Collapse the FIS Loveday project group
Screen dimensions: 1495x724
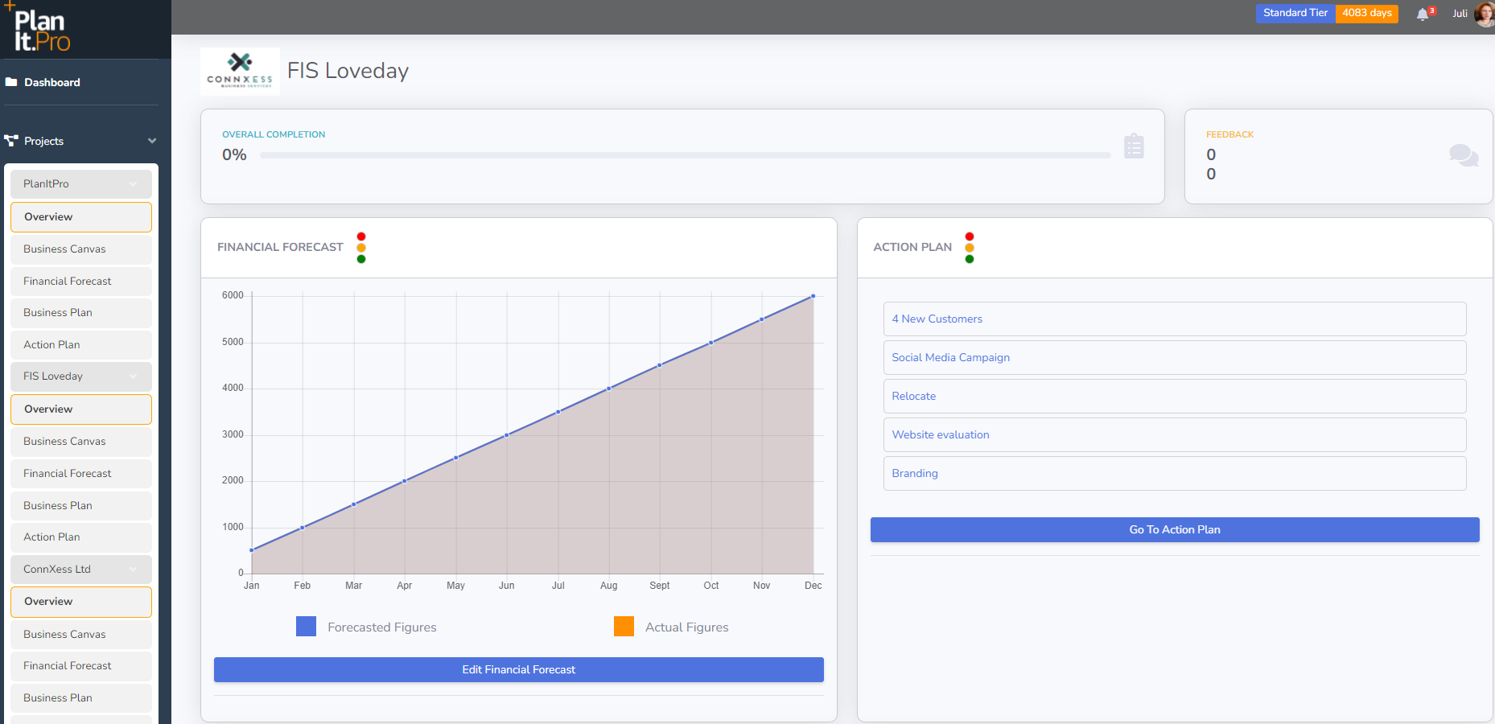(81, 376)
